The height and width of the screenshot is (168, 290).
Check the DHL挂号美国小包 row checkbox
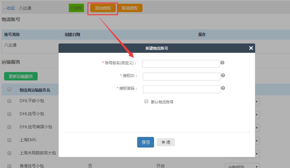(x=9, y=127)
